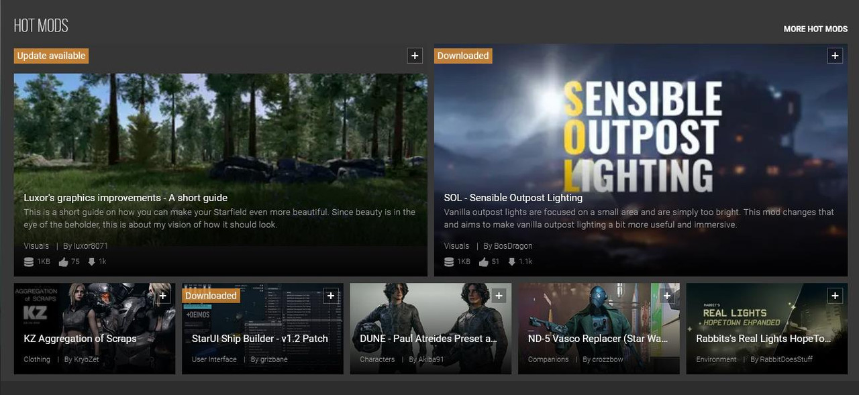Click Companions category label
Image resolution: width=859 pixels, height=395 pixels.
coord(548,359)
